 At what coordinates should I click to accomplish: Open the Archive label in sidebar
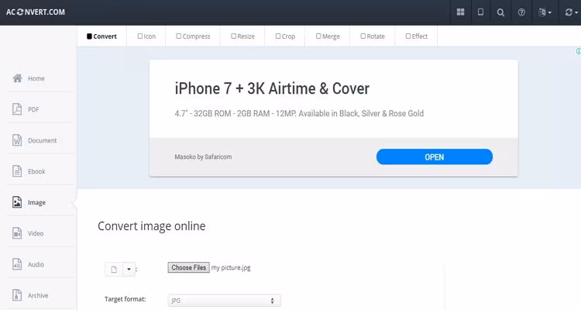click(38, 295)
